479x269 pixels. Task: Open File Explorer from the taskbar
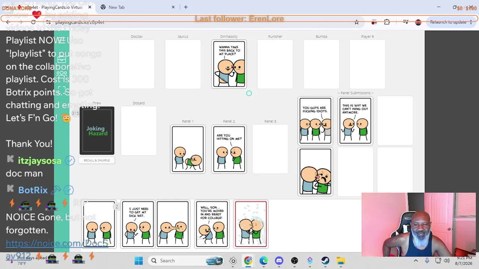(340, 261)
